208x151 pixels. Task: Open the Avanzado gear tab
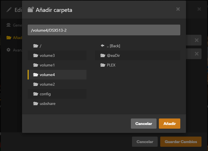click(x=14, y=50)
